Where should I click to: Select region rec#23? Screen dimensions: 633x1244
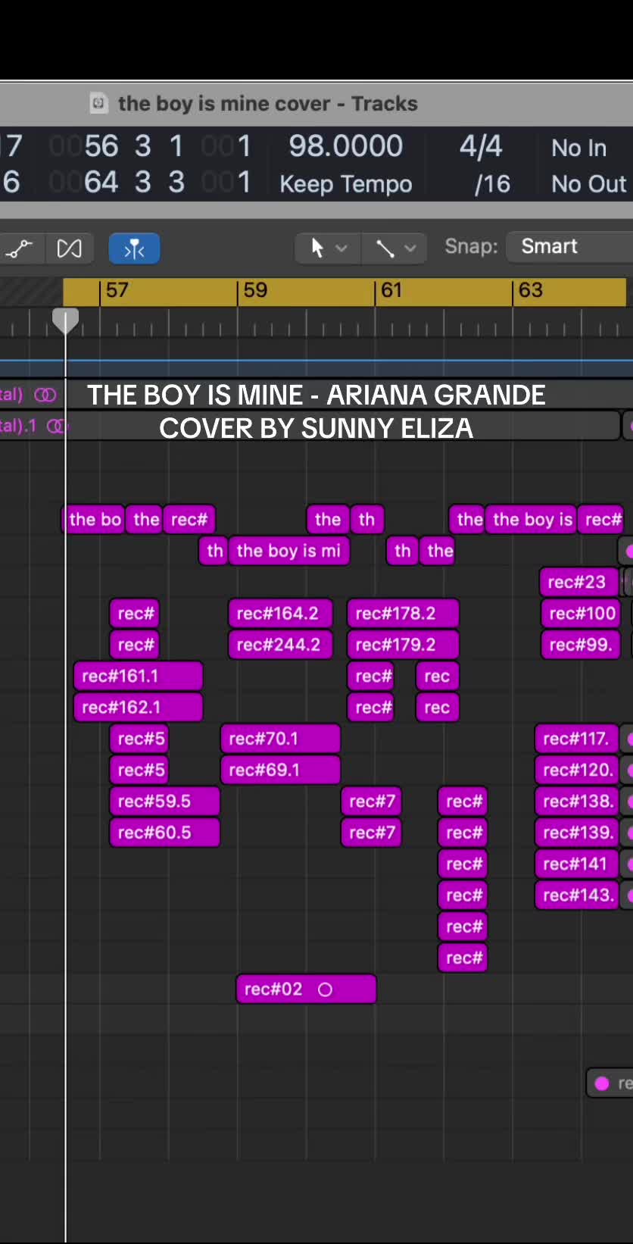pyautogui.click(x=579, y=582)
